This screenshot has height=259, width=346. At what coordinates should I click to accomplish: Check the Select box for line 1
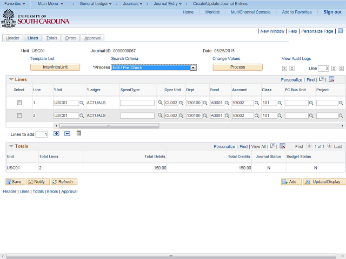coord(19,103)
